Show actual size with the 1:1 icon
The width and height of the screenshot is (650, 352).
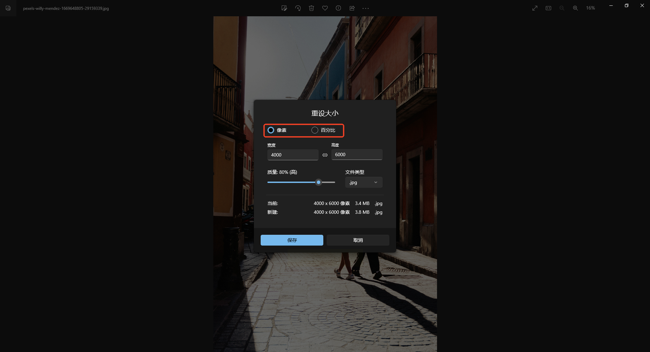point(548,8)
